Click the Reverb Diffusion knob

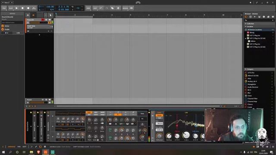click(159, 136)
